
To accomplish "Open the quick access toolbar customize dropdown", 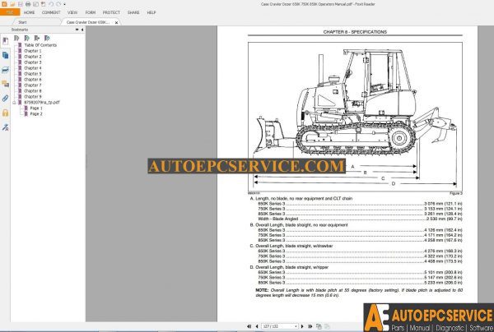I will (x=64, y=4).
